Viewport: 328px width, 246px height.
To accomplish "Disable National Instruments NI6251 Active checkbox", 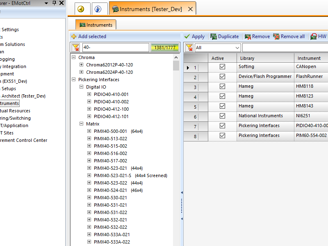I will click(222, 116).
